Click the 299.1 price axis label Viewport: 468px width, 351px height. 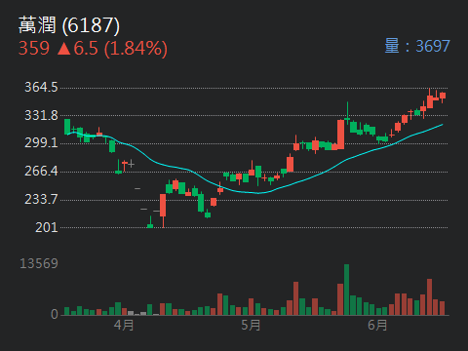41,142
